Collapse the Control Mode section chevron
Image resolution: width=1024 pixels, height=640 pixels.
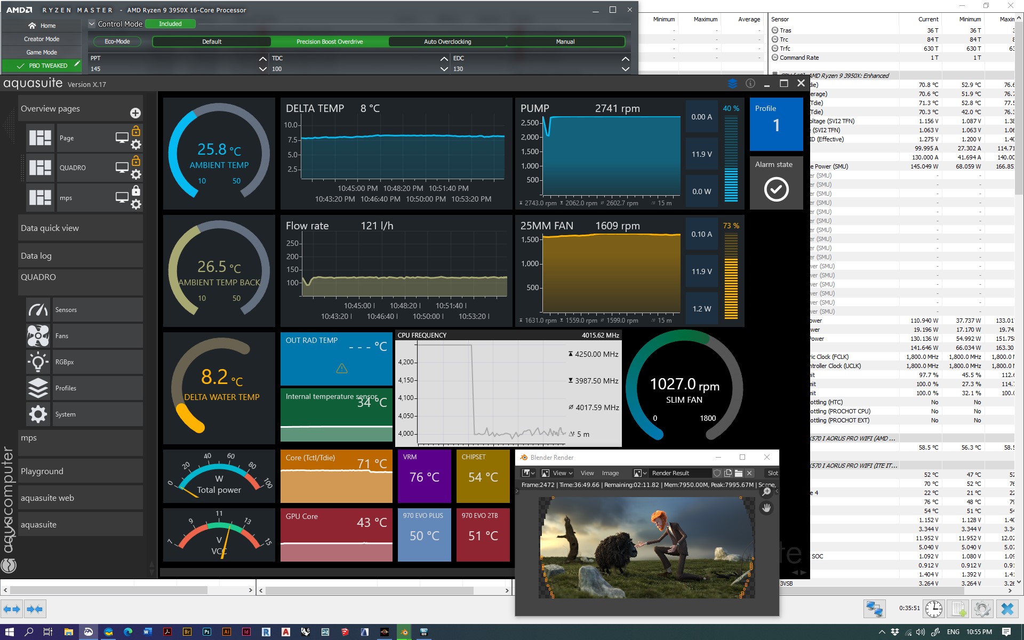click(92, 24)
